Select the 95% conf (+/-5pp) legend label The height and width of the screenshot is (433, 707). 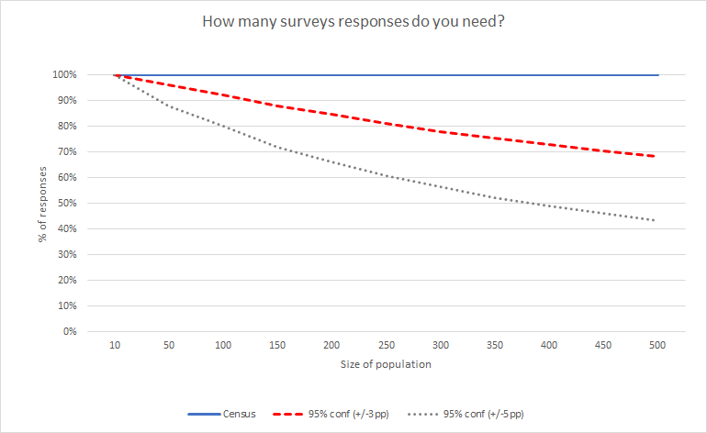[x=484, y=414]
